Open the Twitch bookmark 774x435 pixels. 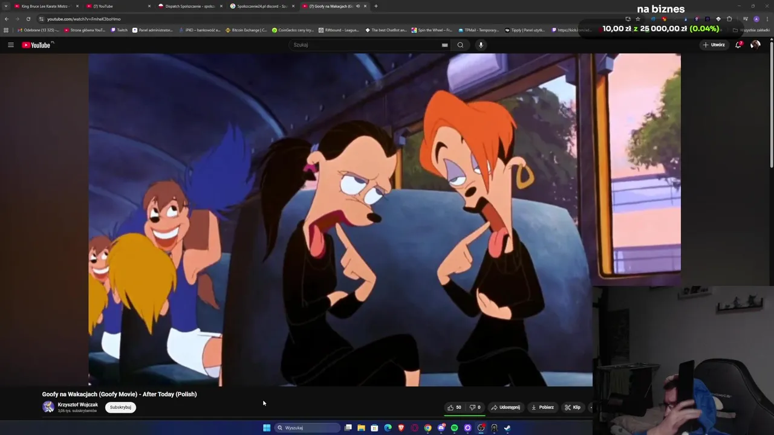(x=120, y=30)
